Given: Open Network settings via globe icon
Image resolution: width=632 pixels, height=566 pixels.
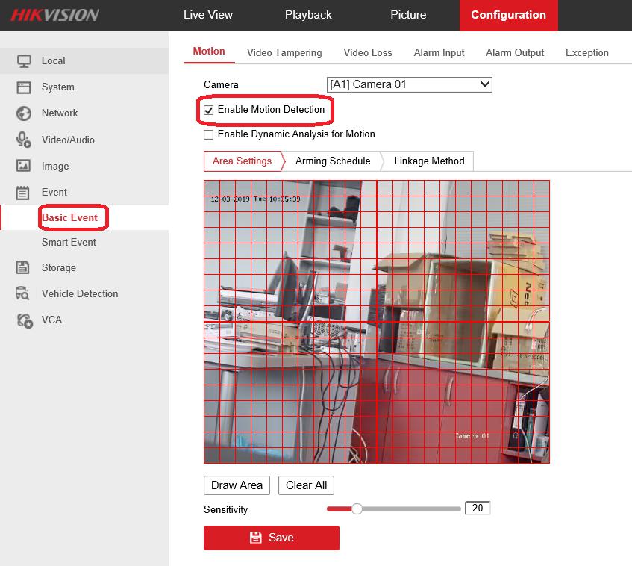Looking at the screenshot, I should (24, 113).
